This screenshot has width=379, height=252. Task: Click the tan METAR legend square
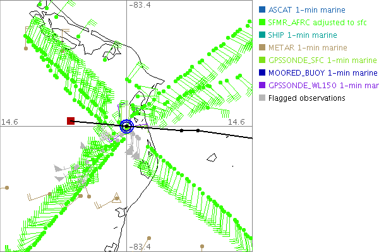(x=262, y=48)
